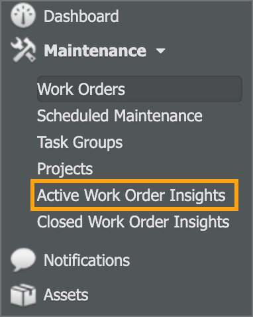
Task: Open Closed Work Order Insights
Action: [x=133, y=222]
